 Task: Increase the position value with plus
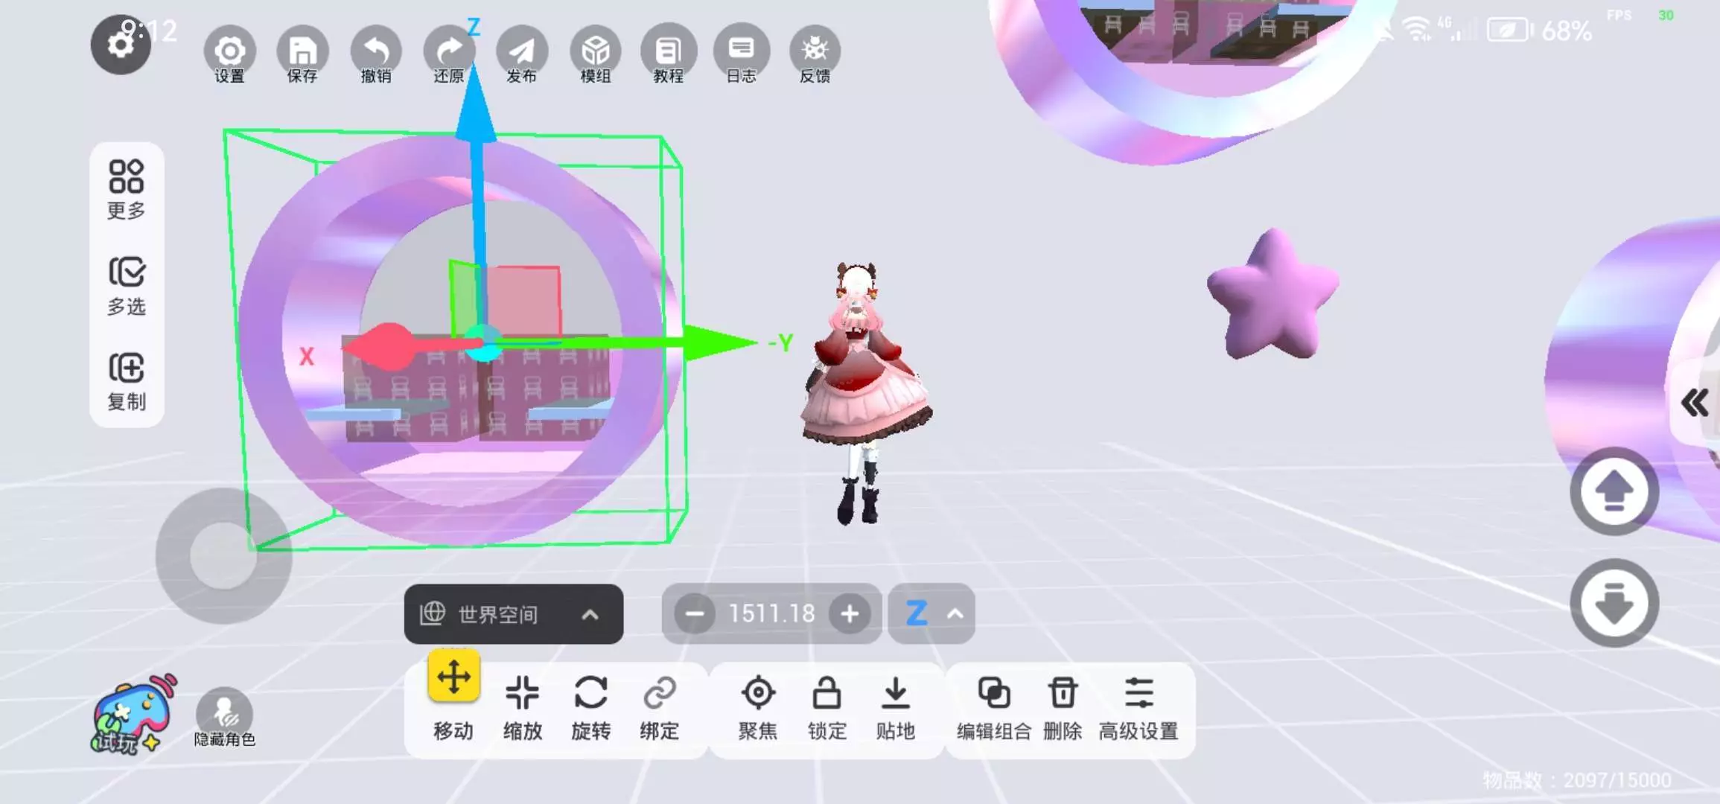(x=850, y=614)
